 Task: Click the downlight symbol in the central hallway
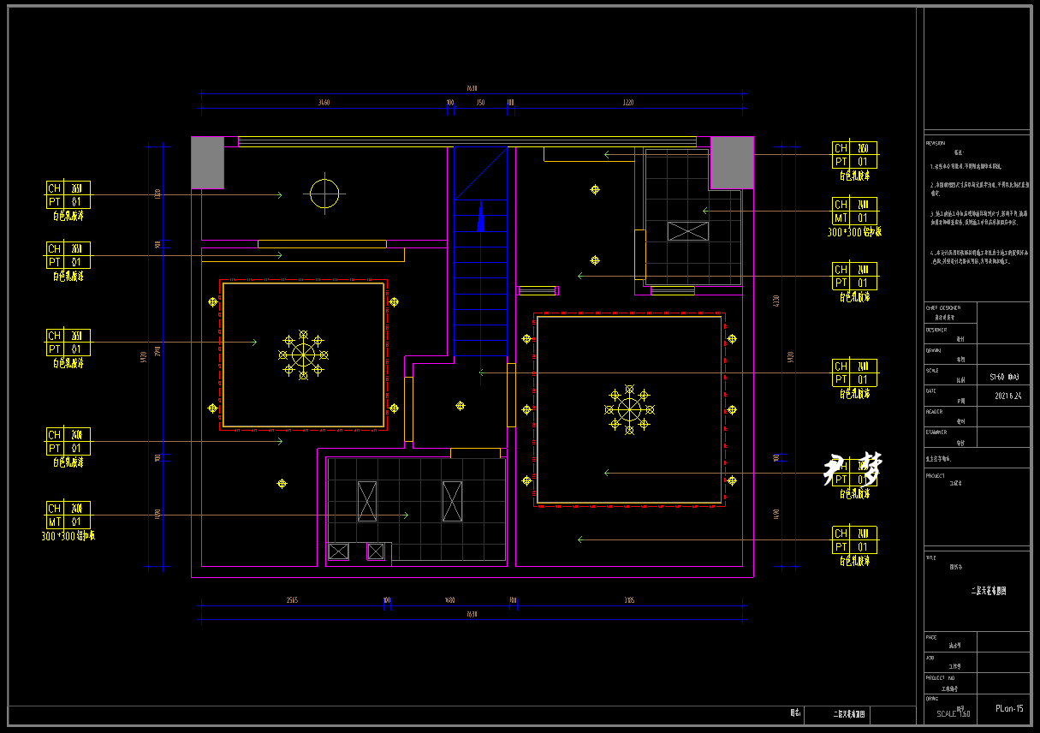pos(461,405)
